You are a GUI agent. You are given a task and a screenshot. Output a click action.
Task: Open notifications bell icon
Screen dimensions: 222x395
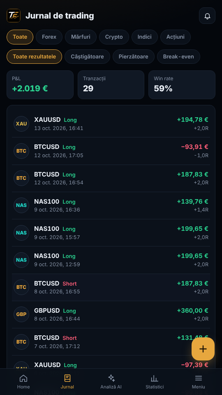coord(207,16)
